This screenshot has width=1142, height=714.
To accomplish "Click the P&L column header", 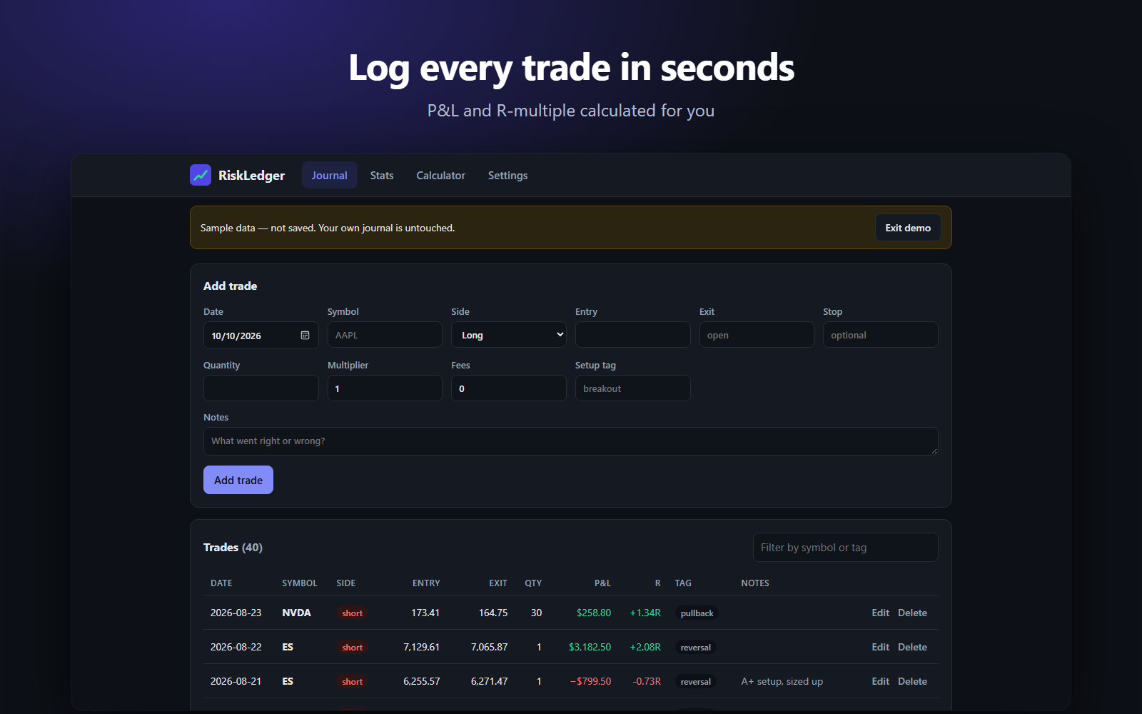I will tap(602, 583).
